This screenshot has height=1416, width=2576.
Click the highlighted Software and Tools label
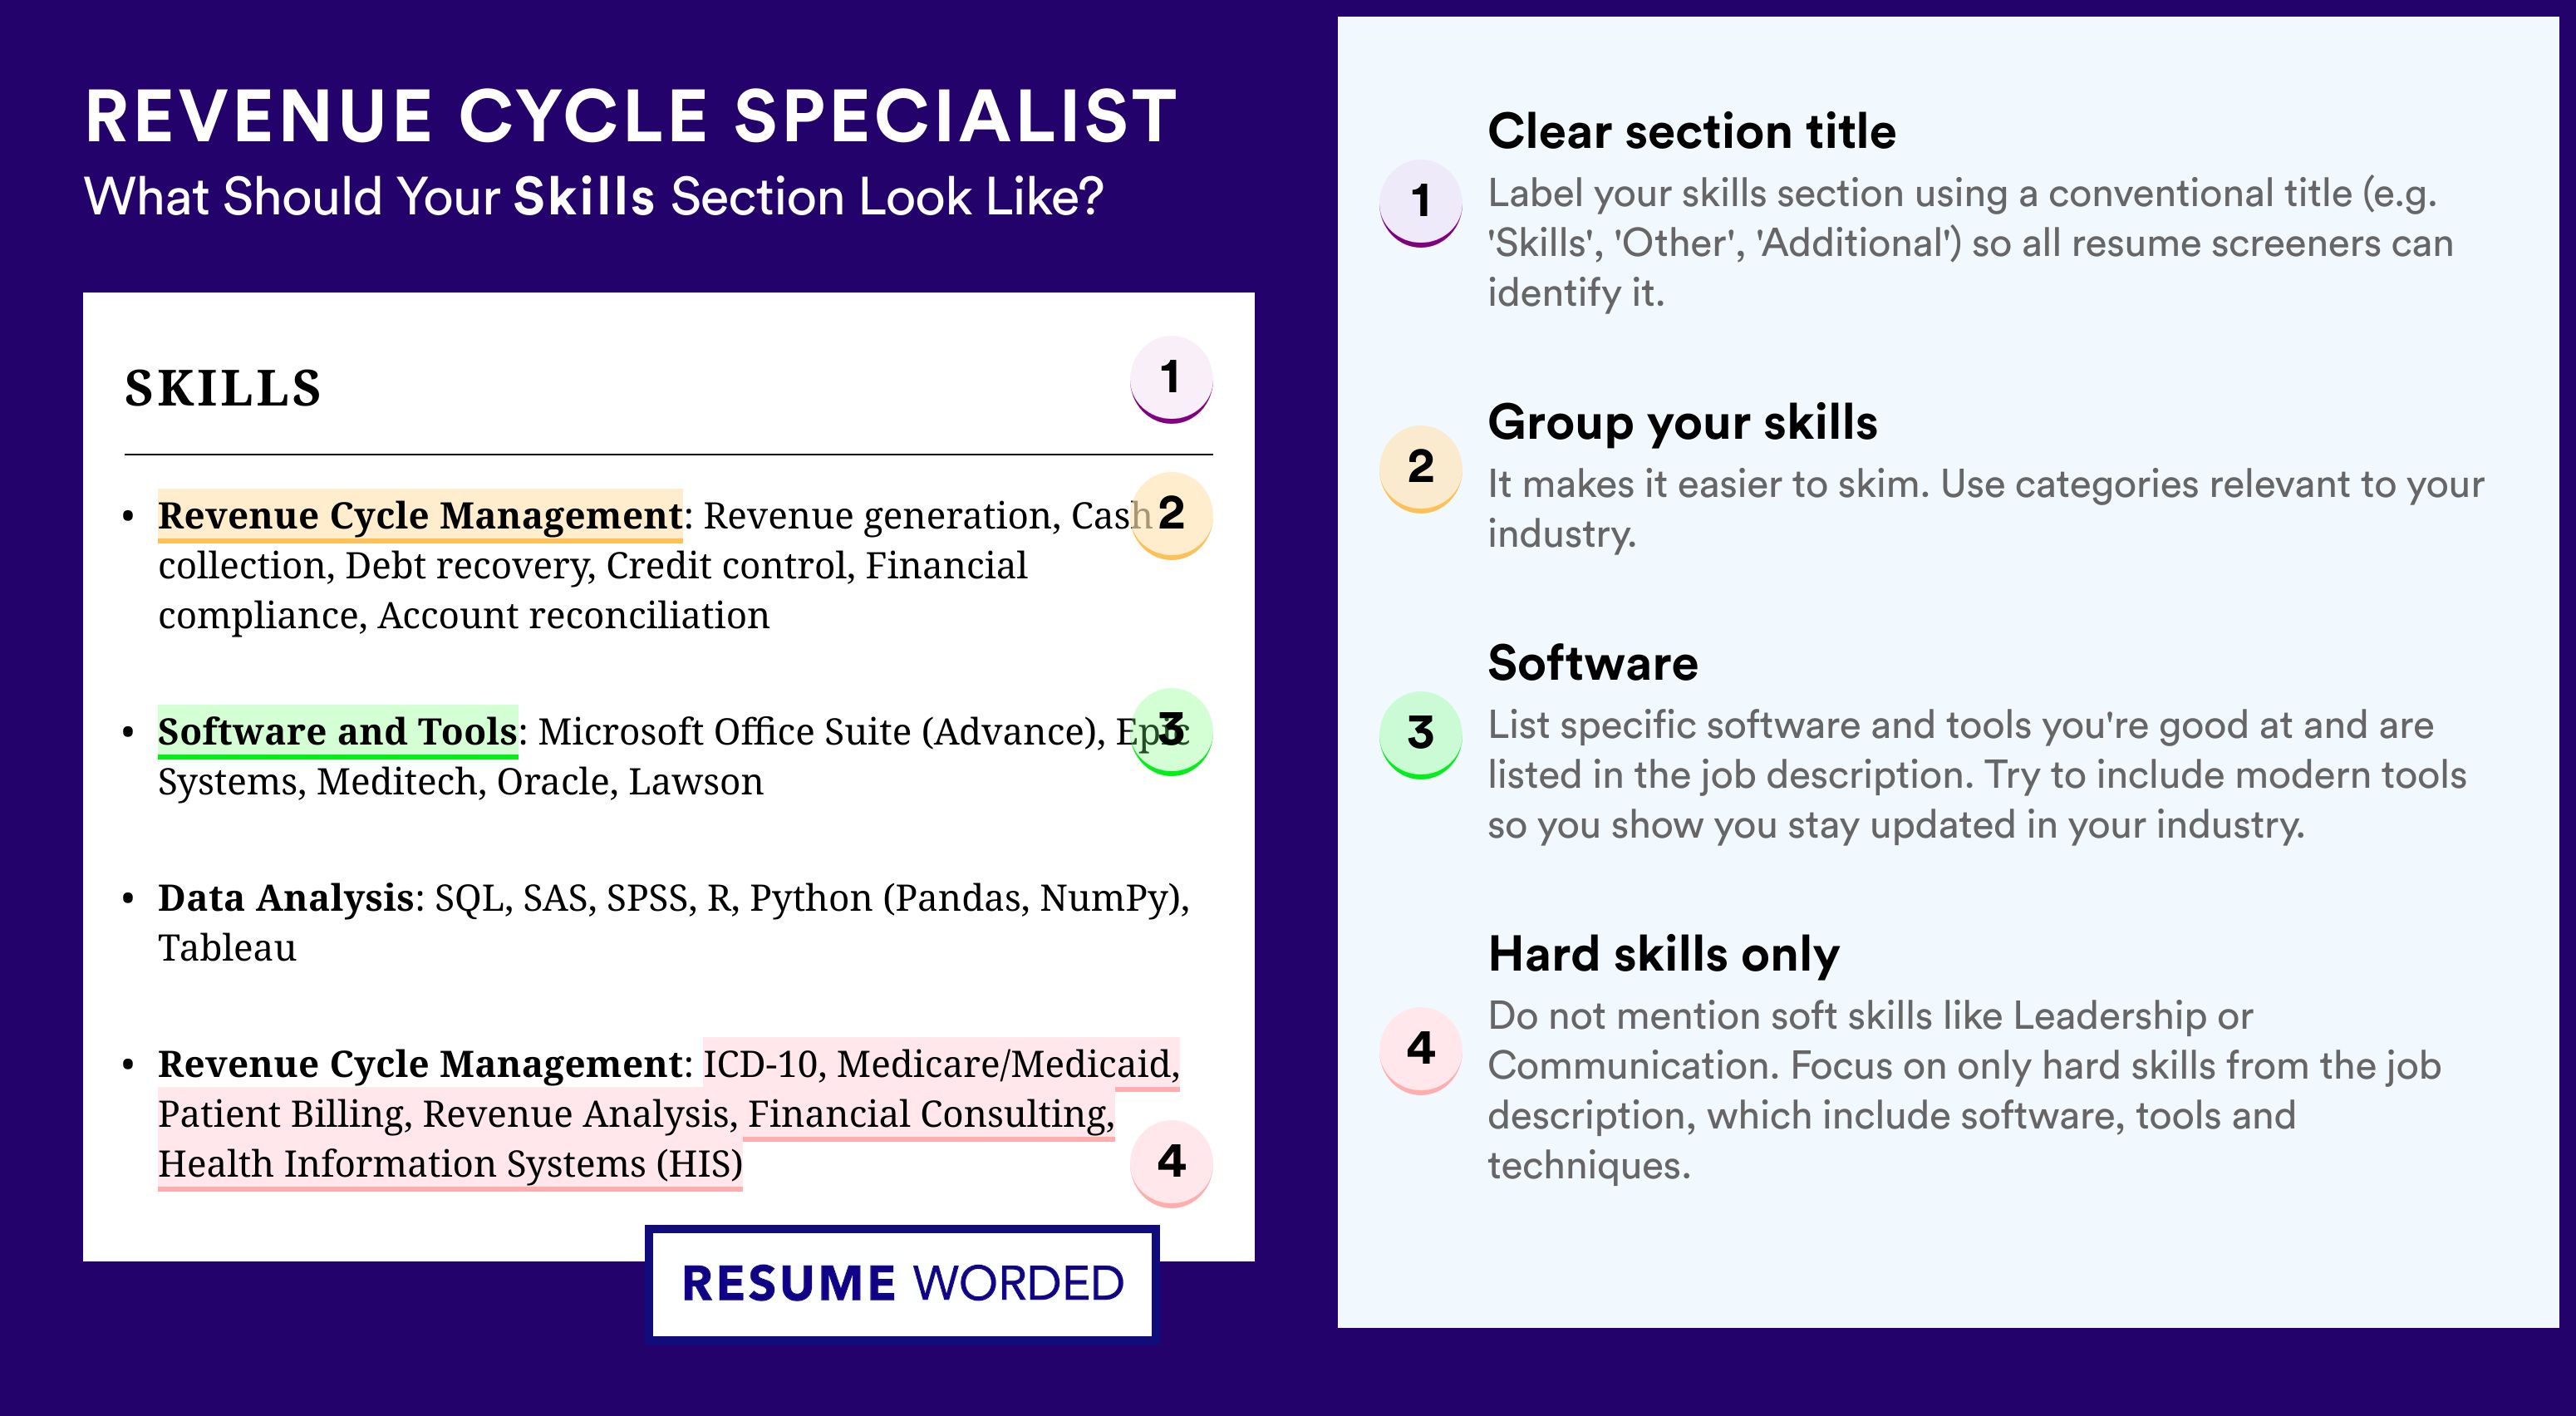click(338, 731)
